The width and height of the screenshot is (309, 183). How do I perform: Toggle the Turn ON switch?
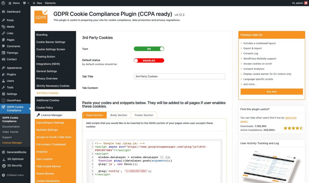coord(149,49)
